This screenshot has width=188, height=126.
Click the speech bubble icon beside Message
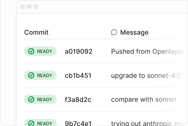(114, 32)
